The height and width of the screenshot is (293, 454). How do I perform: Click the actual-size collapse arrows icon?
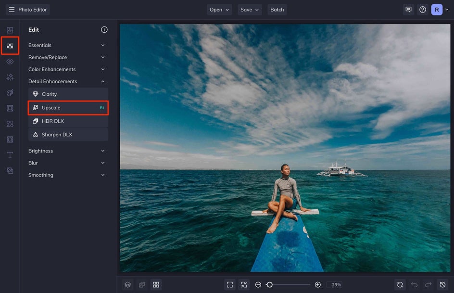(x=244, y=285)
